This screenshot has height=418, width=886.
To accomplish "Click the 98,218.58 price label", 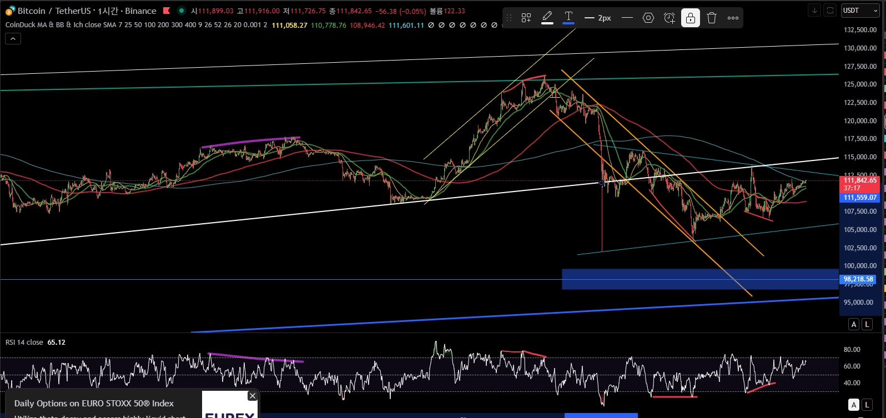I will (858, 279).
